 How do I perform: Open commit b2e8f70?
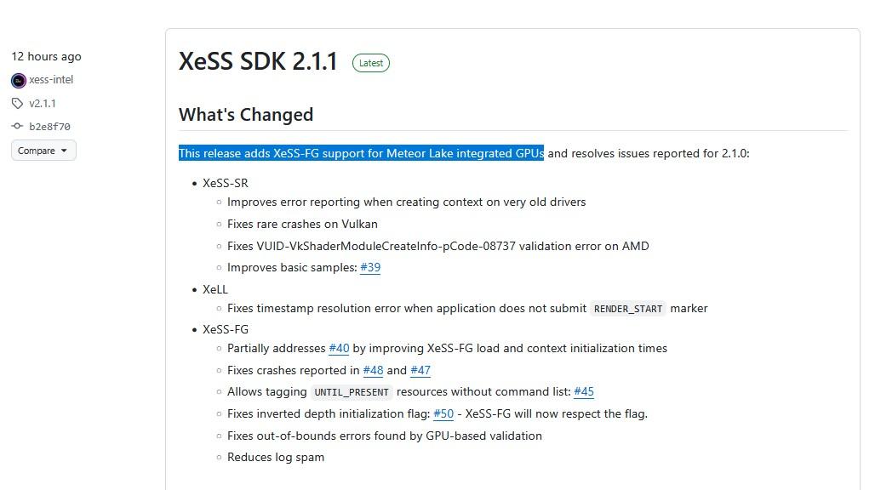tap(51, 126)
